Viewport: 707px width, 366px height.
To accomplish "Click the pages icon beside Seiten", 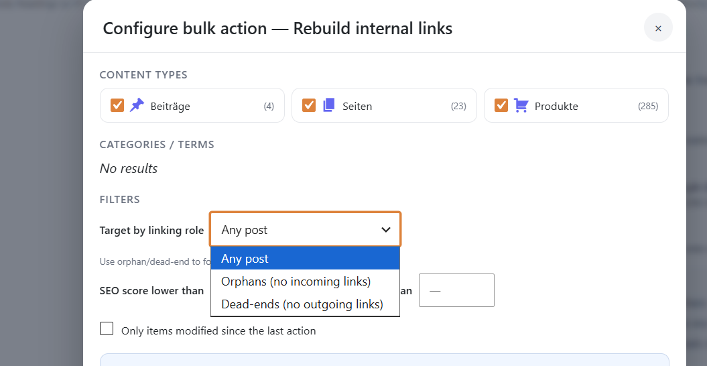I will coord(329,106).
